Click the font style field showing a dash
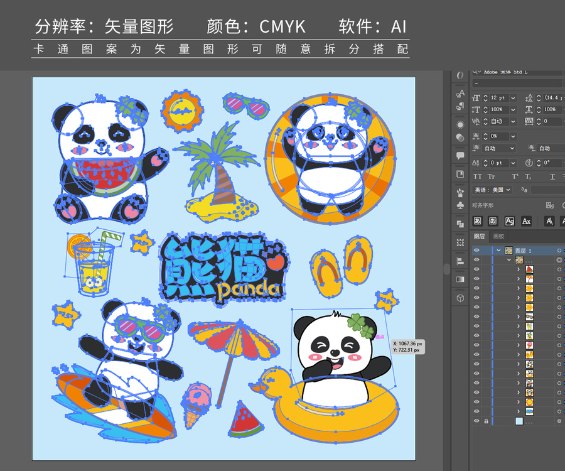Screen dimensions: 565x471 [517, 84]
